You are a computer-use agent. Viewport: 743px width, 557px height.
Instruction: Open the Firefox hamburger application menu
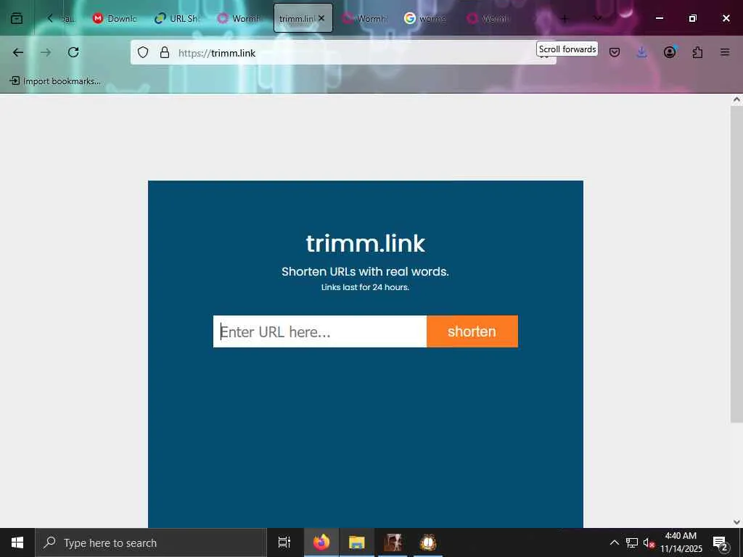(725, 52)
